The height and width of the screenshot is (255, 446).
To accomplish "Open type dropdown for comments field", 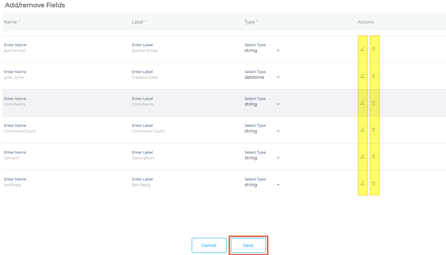I will tap(262, 104).
